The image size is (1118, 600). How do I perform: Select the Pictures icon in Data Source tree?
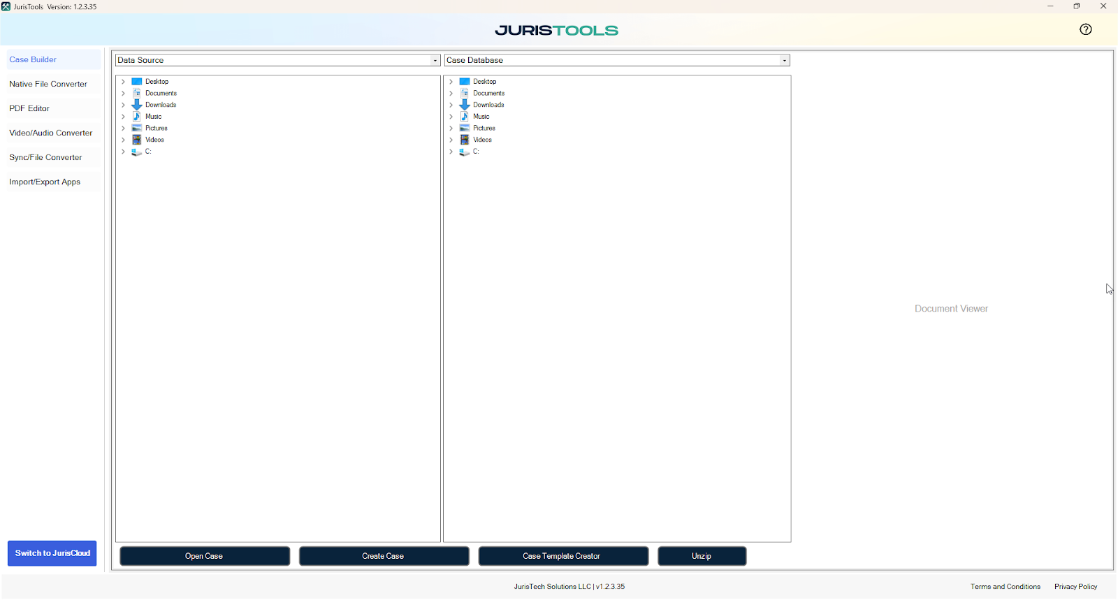coord(137,129)
